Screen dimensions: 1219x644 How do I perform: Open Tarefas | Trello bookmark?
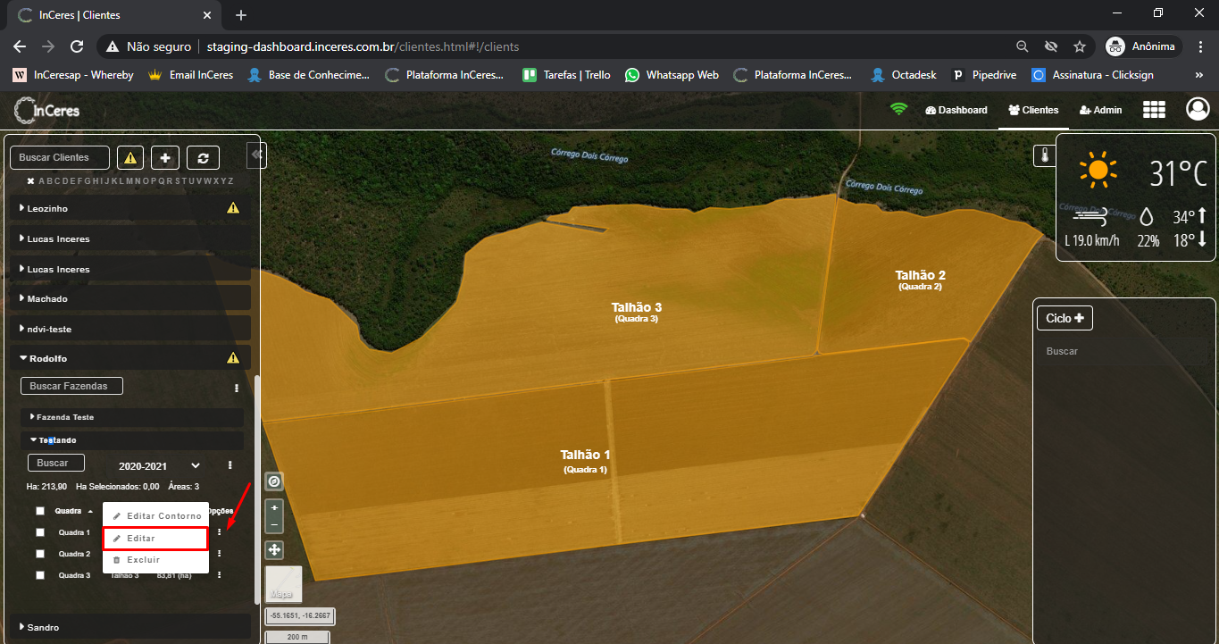tap(566, 75)
